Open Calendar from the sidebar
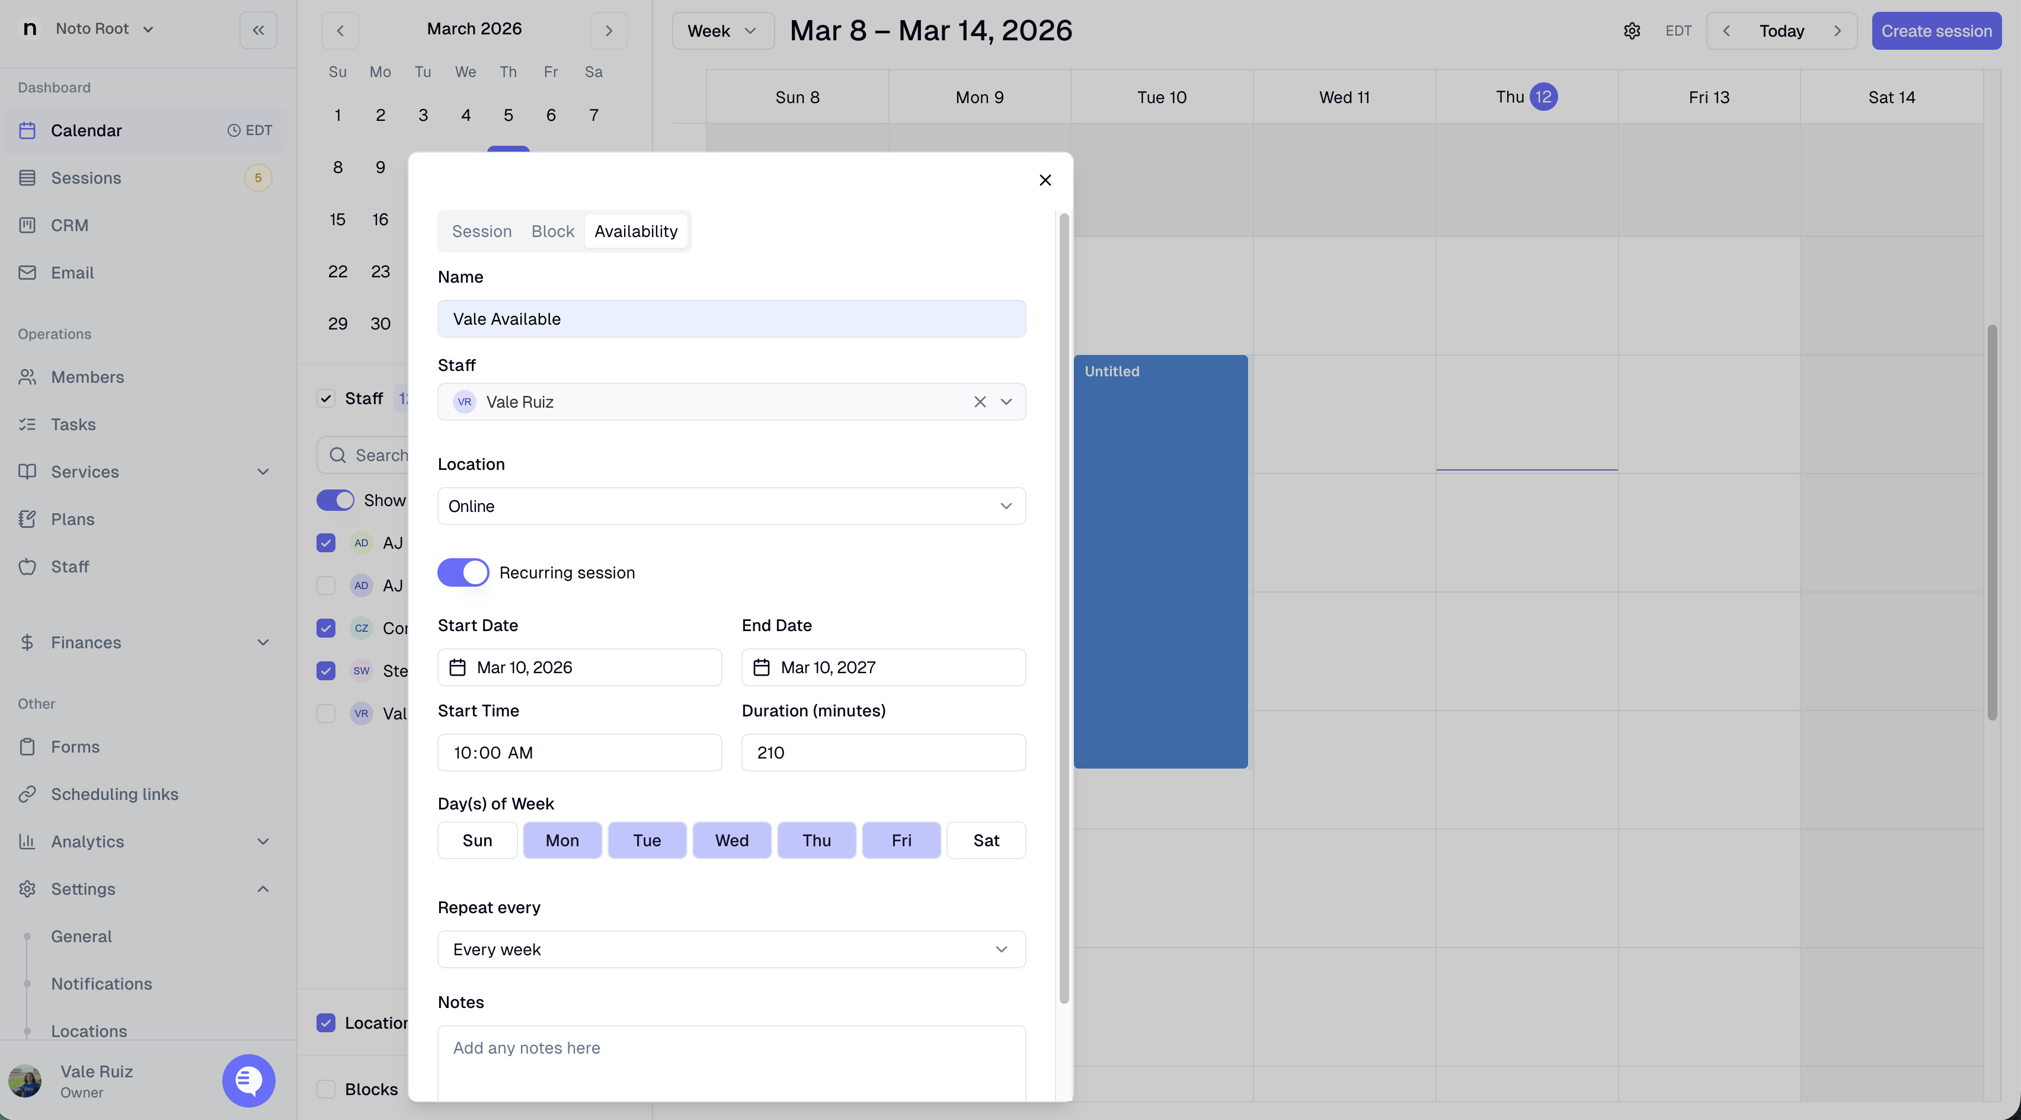 coord(145,130)
